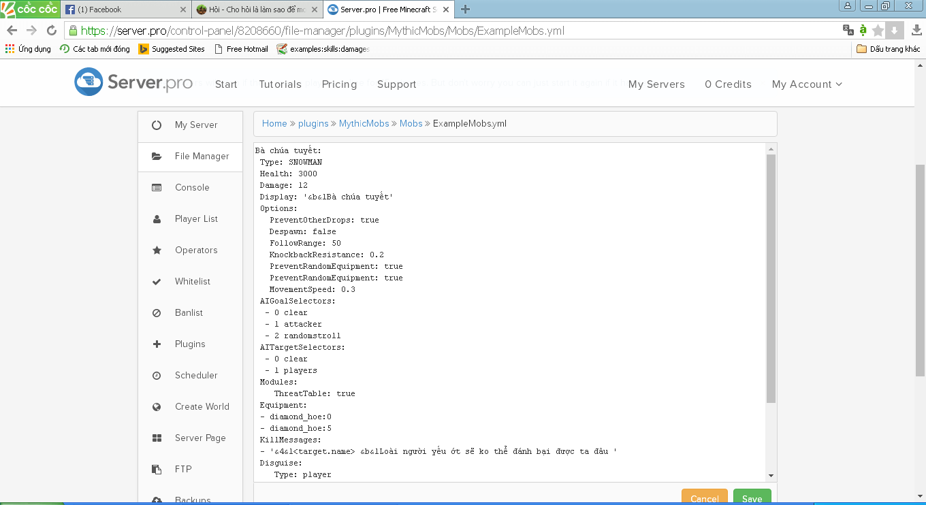Click the Scheduler clock icon
The width and height of the screenshot is (926, 505).
click(x=157, y=376)
